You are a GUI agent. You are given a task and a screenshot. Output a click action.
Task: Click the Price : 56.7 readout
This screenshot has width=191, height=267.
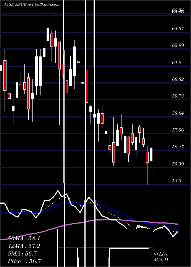[24, 261]
